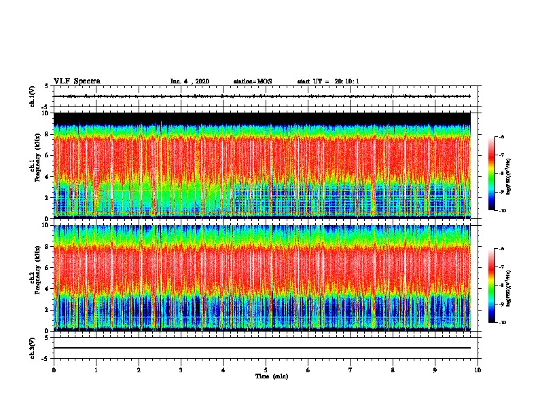Viewport: 538px width, 415px height.
Task: Click time axis tick label "0"
Action: coord(54,370)
